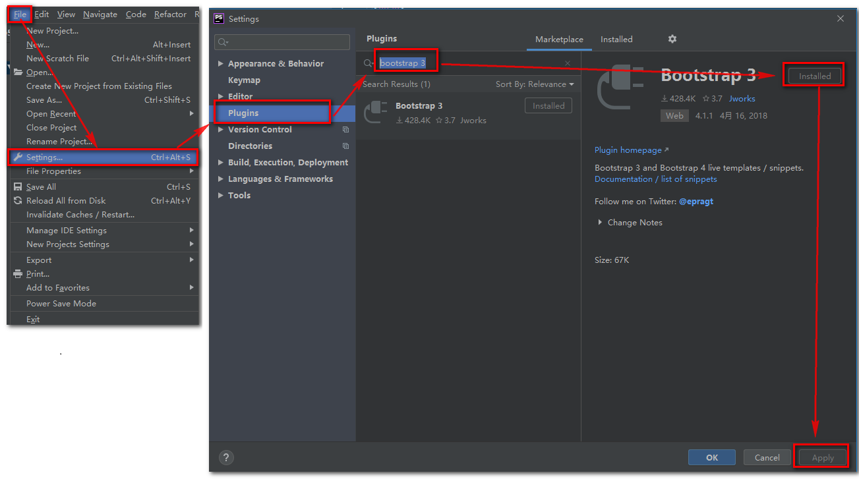Choose Power Save Mode

(x=104, y=304)
